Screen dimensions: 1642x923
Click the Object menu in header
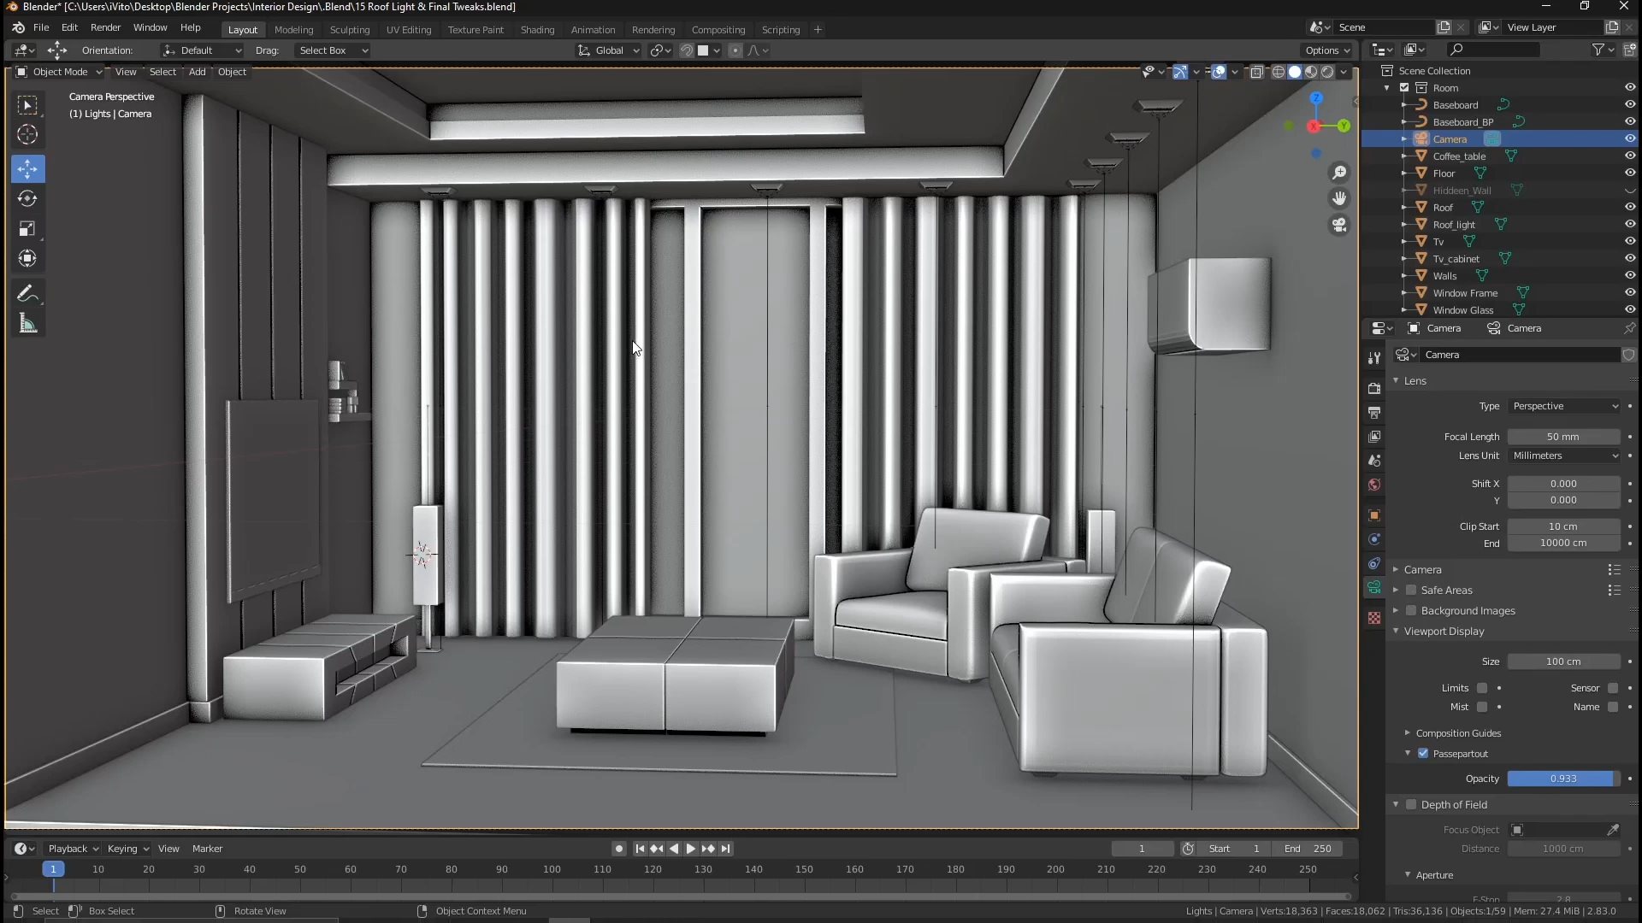pyautogui.click(x=231, y=71)
